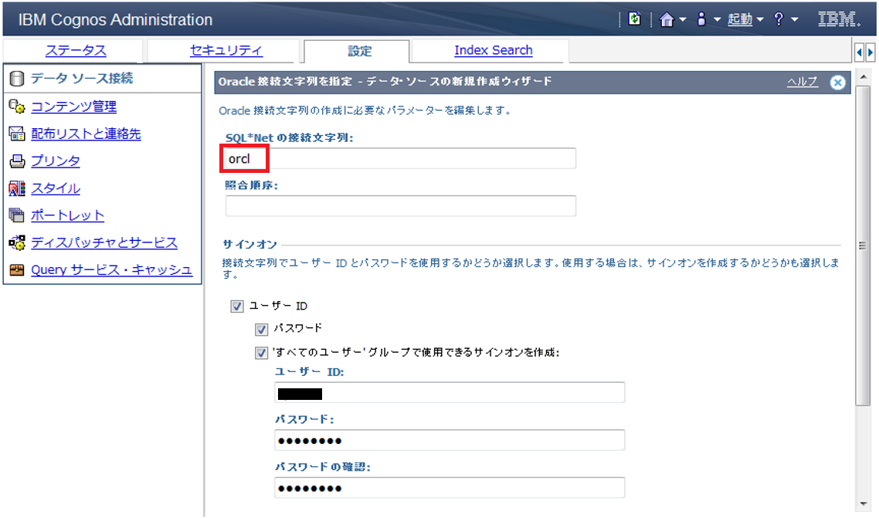This screenshot has width=879, height=518.
Task: Click the プリンタ printer icon
Action: 17,161
